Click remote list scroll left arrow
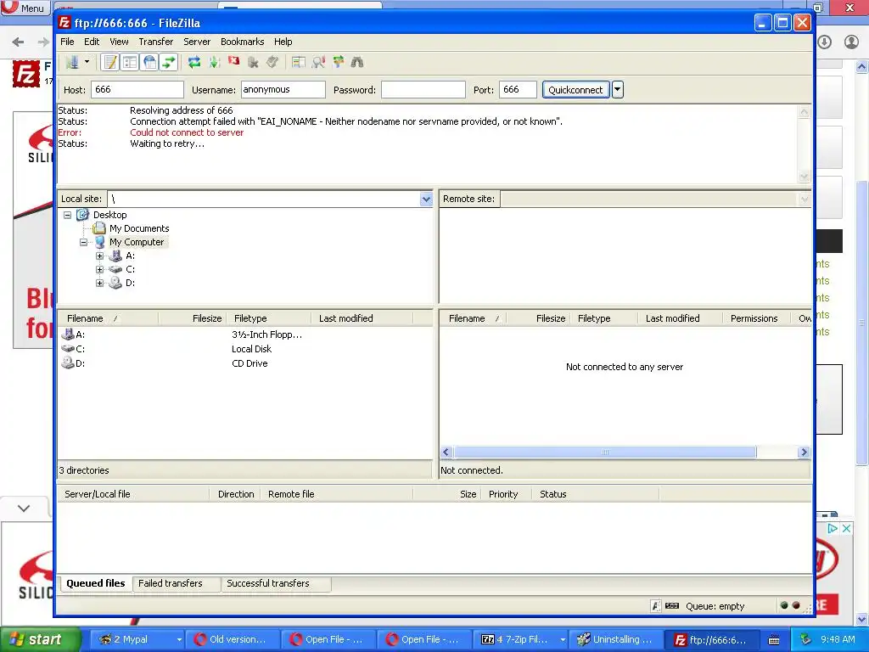Image resolution: width=869 pixels, height=652 pixels. [446, 452]
